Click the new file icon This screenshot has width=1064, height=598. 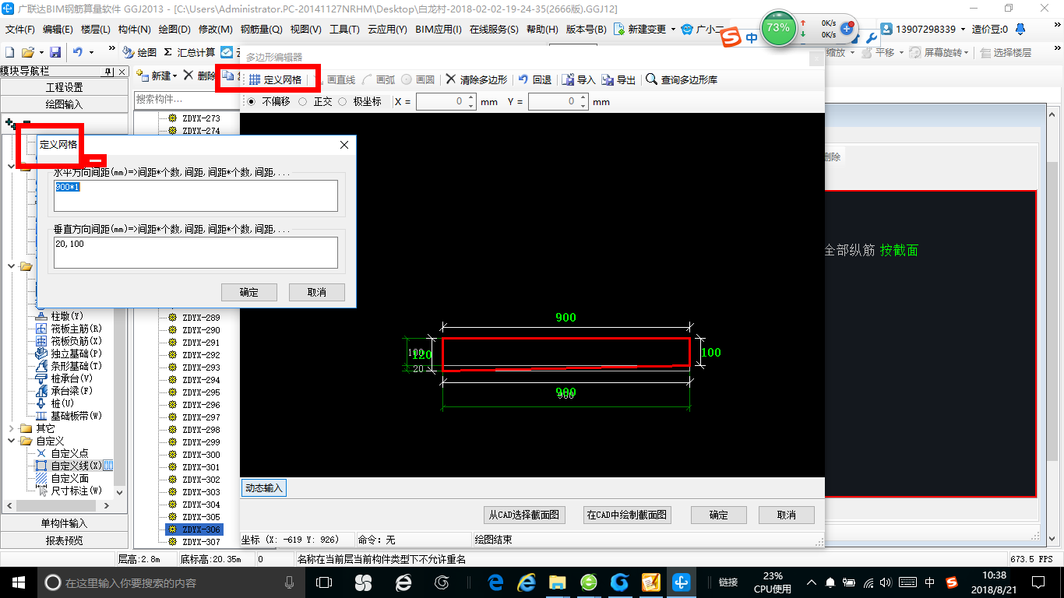[x=10, y=52]
